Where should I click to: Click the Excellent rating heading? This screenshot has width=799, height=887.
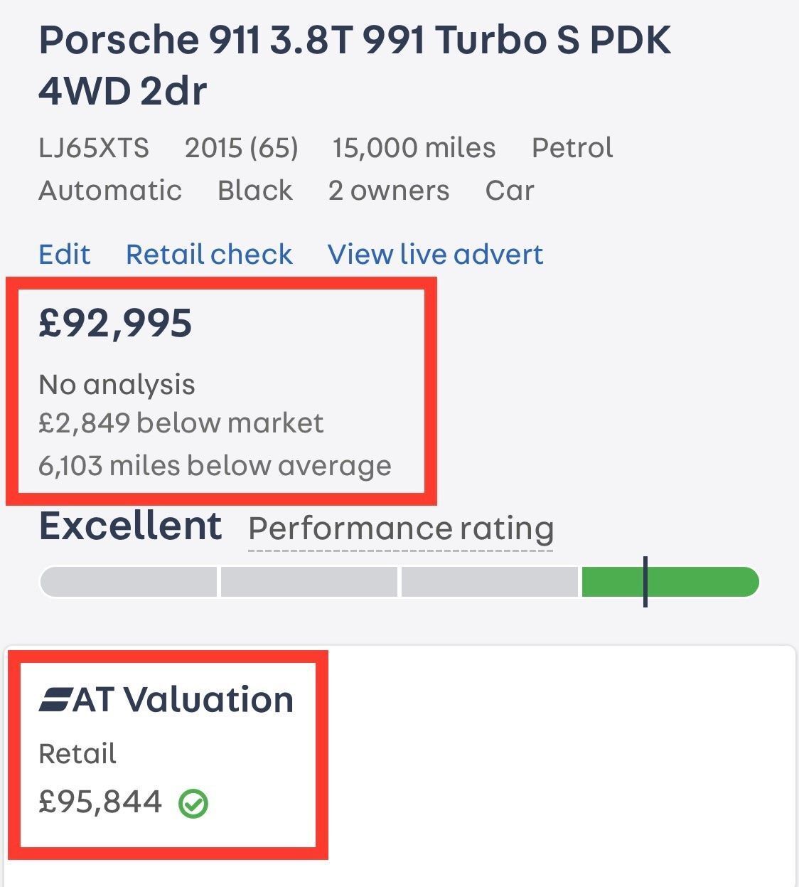click(x=130, y=526)
